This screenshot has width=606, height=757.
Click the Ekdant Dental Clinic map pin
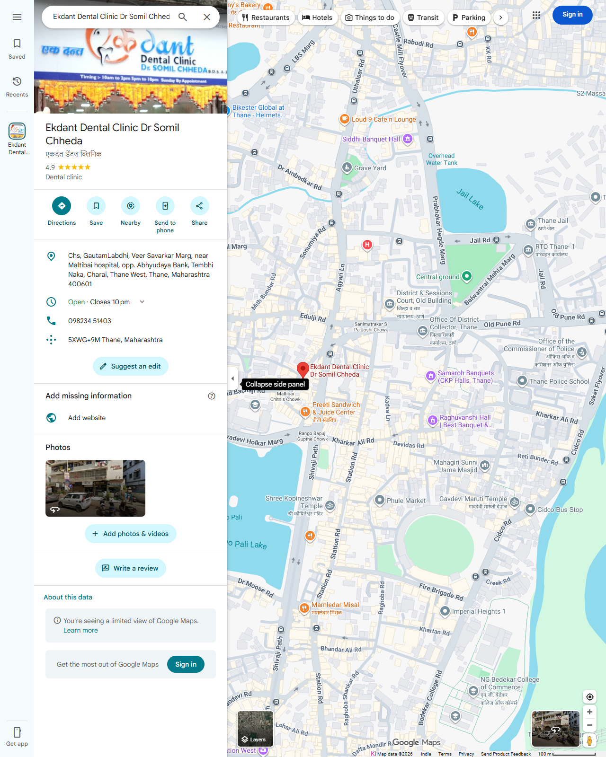303,370
